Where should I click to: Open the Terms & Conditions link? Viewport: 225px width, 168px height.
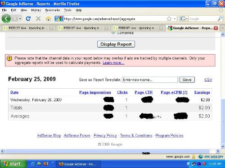pos(136,135)
